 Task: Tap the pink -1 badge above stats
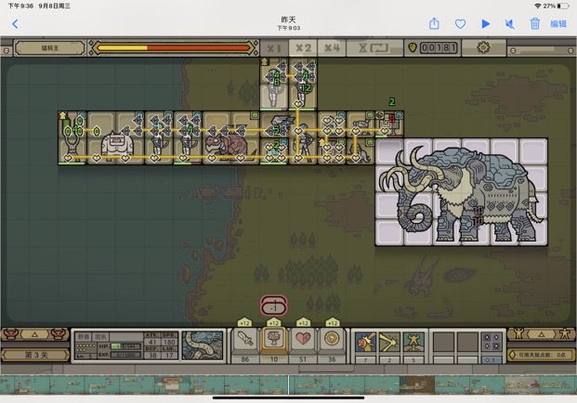pyautogui.click(x=274, y=305)
